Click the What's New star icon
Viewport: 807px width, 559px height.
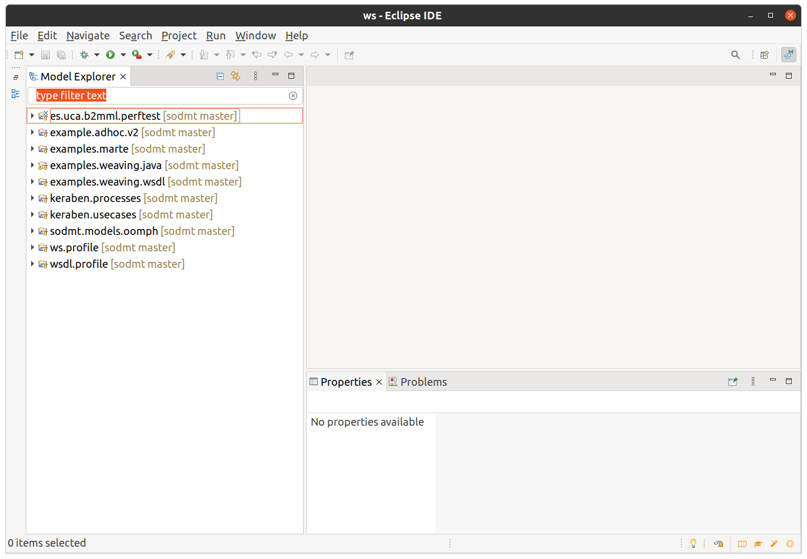pyautogui.click(x=790, y=544)
